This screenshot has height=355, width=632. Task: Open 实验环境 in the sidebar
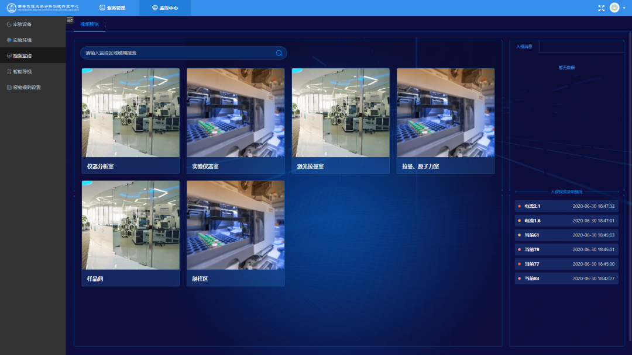tap(33, 40)
